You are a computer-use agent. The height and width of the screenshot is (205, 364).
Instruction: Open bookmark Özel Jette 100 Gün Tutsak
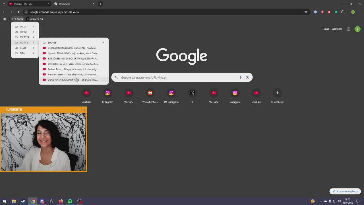(74, 64)
